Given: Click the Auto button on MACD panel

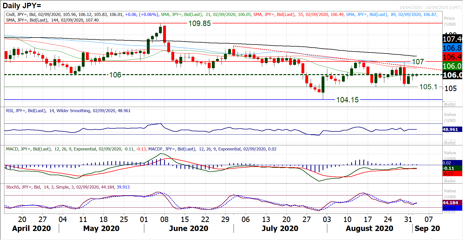Looking at the screenshot, I should (x=450, y=181).
